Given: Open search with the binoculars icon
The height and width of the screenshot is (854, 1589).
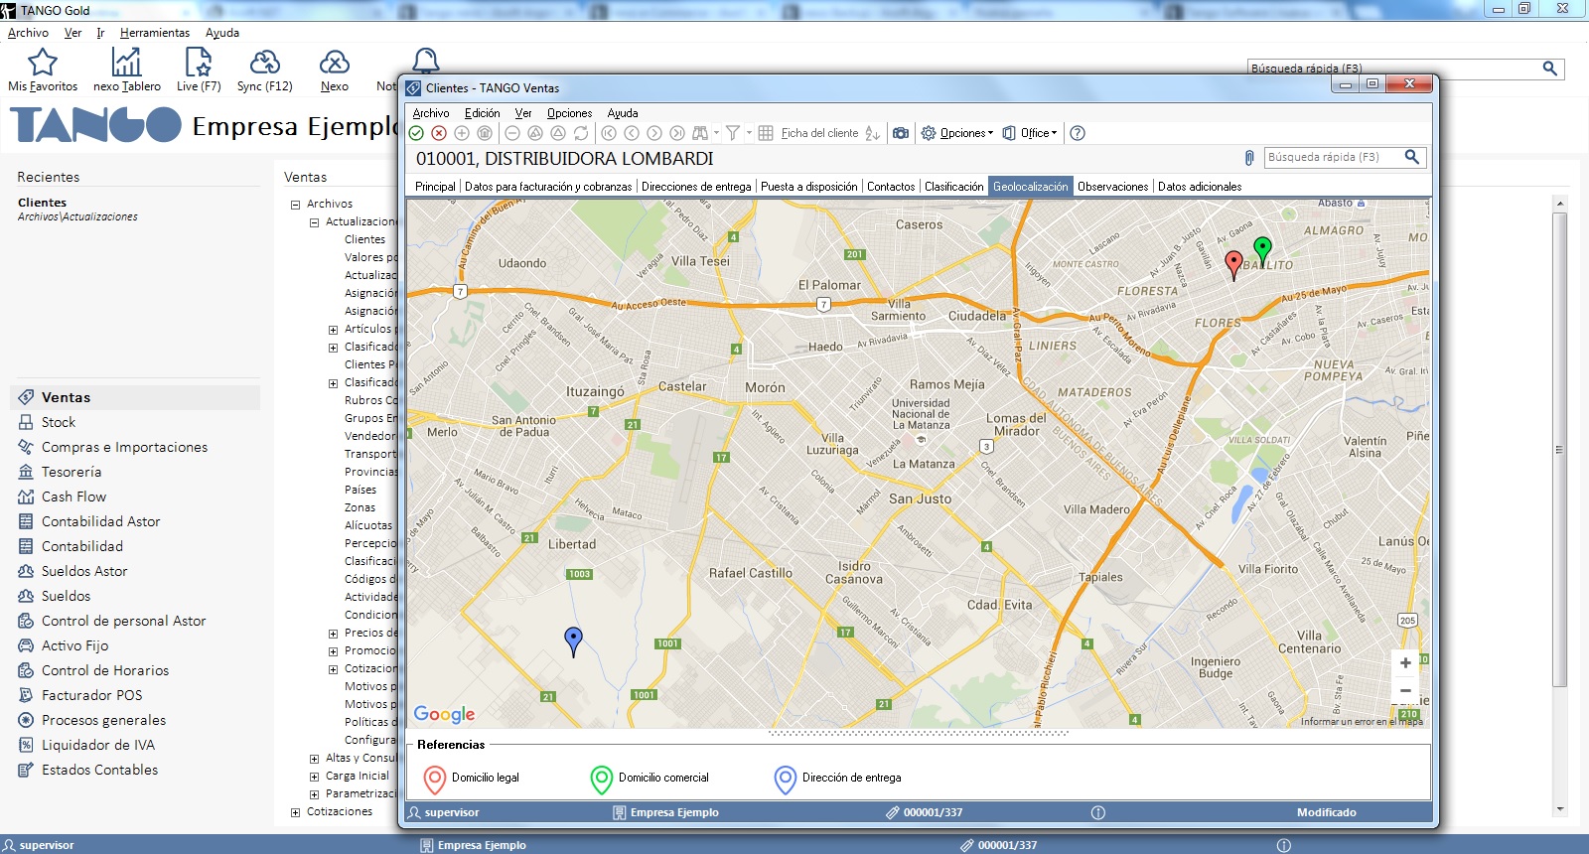Looking at the screenshot, I should 700,133.
